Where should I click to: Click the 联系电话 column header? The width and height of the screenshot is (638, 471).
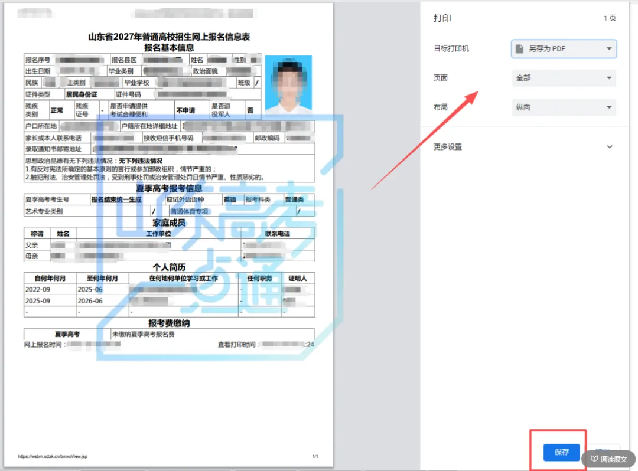tap(278, 234)
